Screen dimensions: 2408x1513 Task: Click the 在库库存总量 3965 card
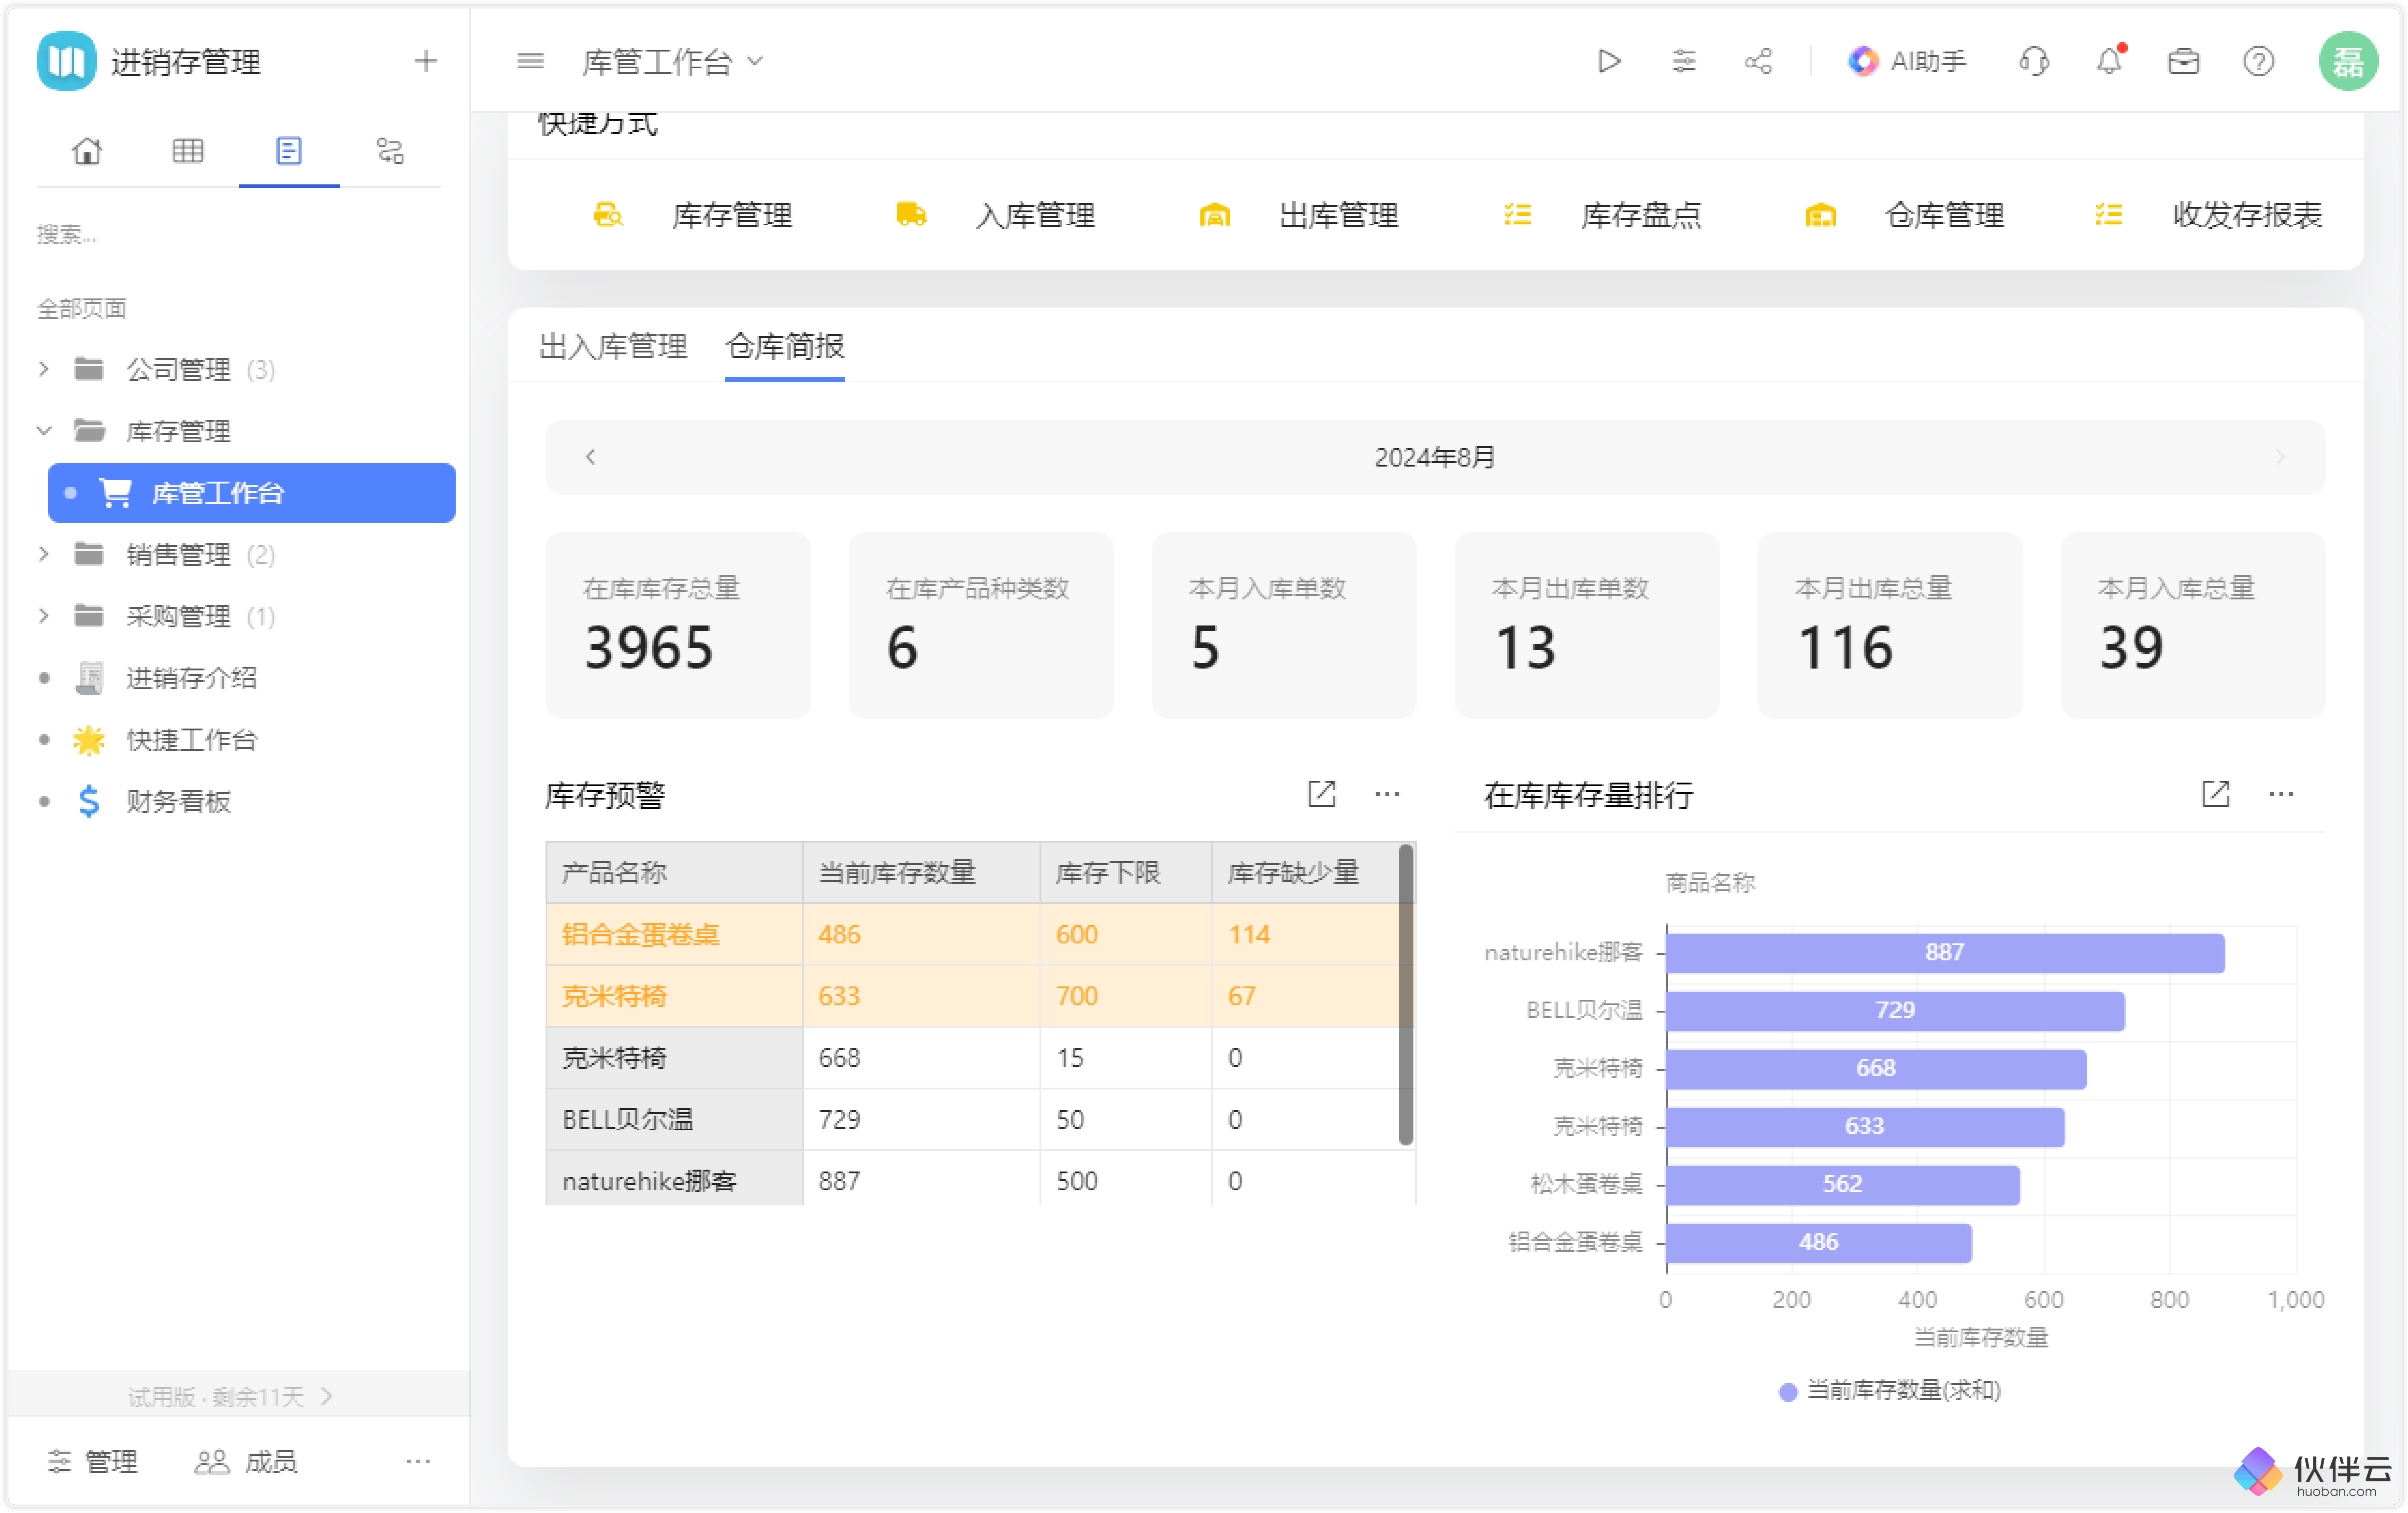click(678, 625)
